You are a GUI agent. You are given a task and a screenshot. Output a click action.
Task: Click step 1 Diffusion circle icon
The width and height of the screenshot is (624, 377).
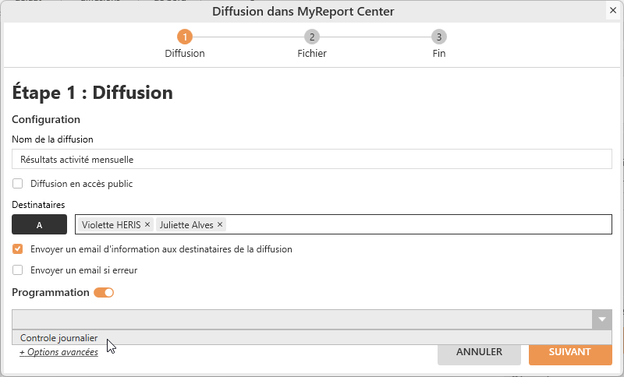185,37
